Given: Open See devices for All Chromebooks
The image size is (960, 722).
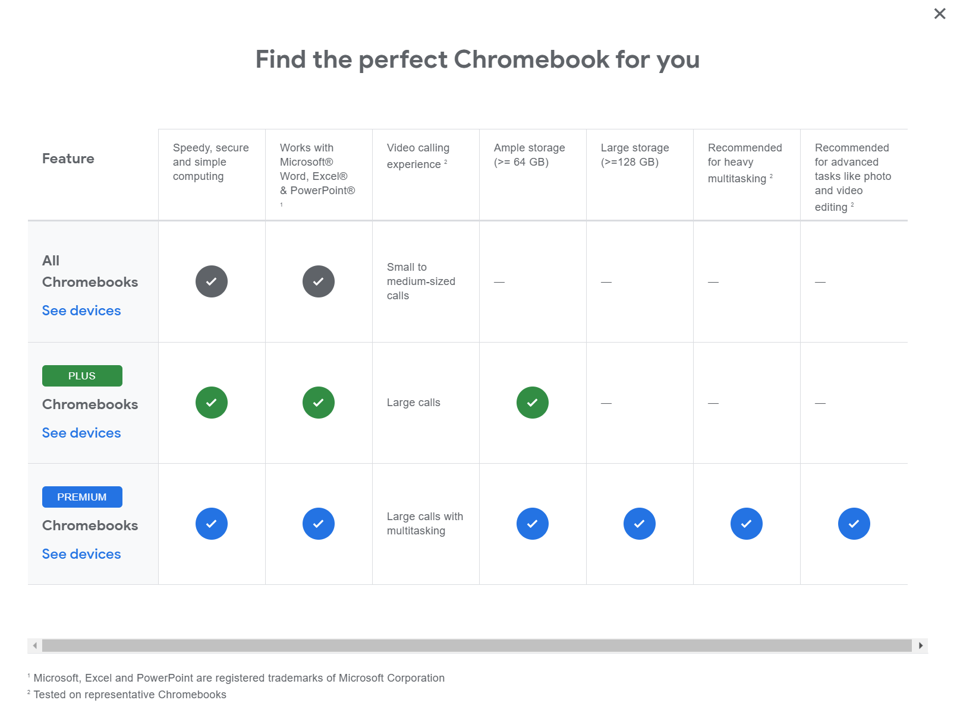Looking at the screenshot, I should [x=81, y=310].
